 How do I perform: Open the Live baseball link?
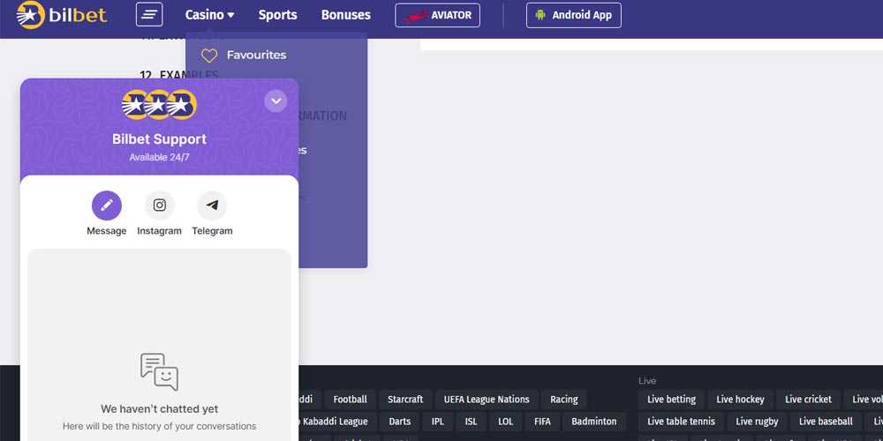point(826,422)
